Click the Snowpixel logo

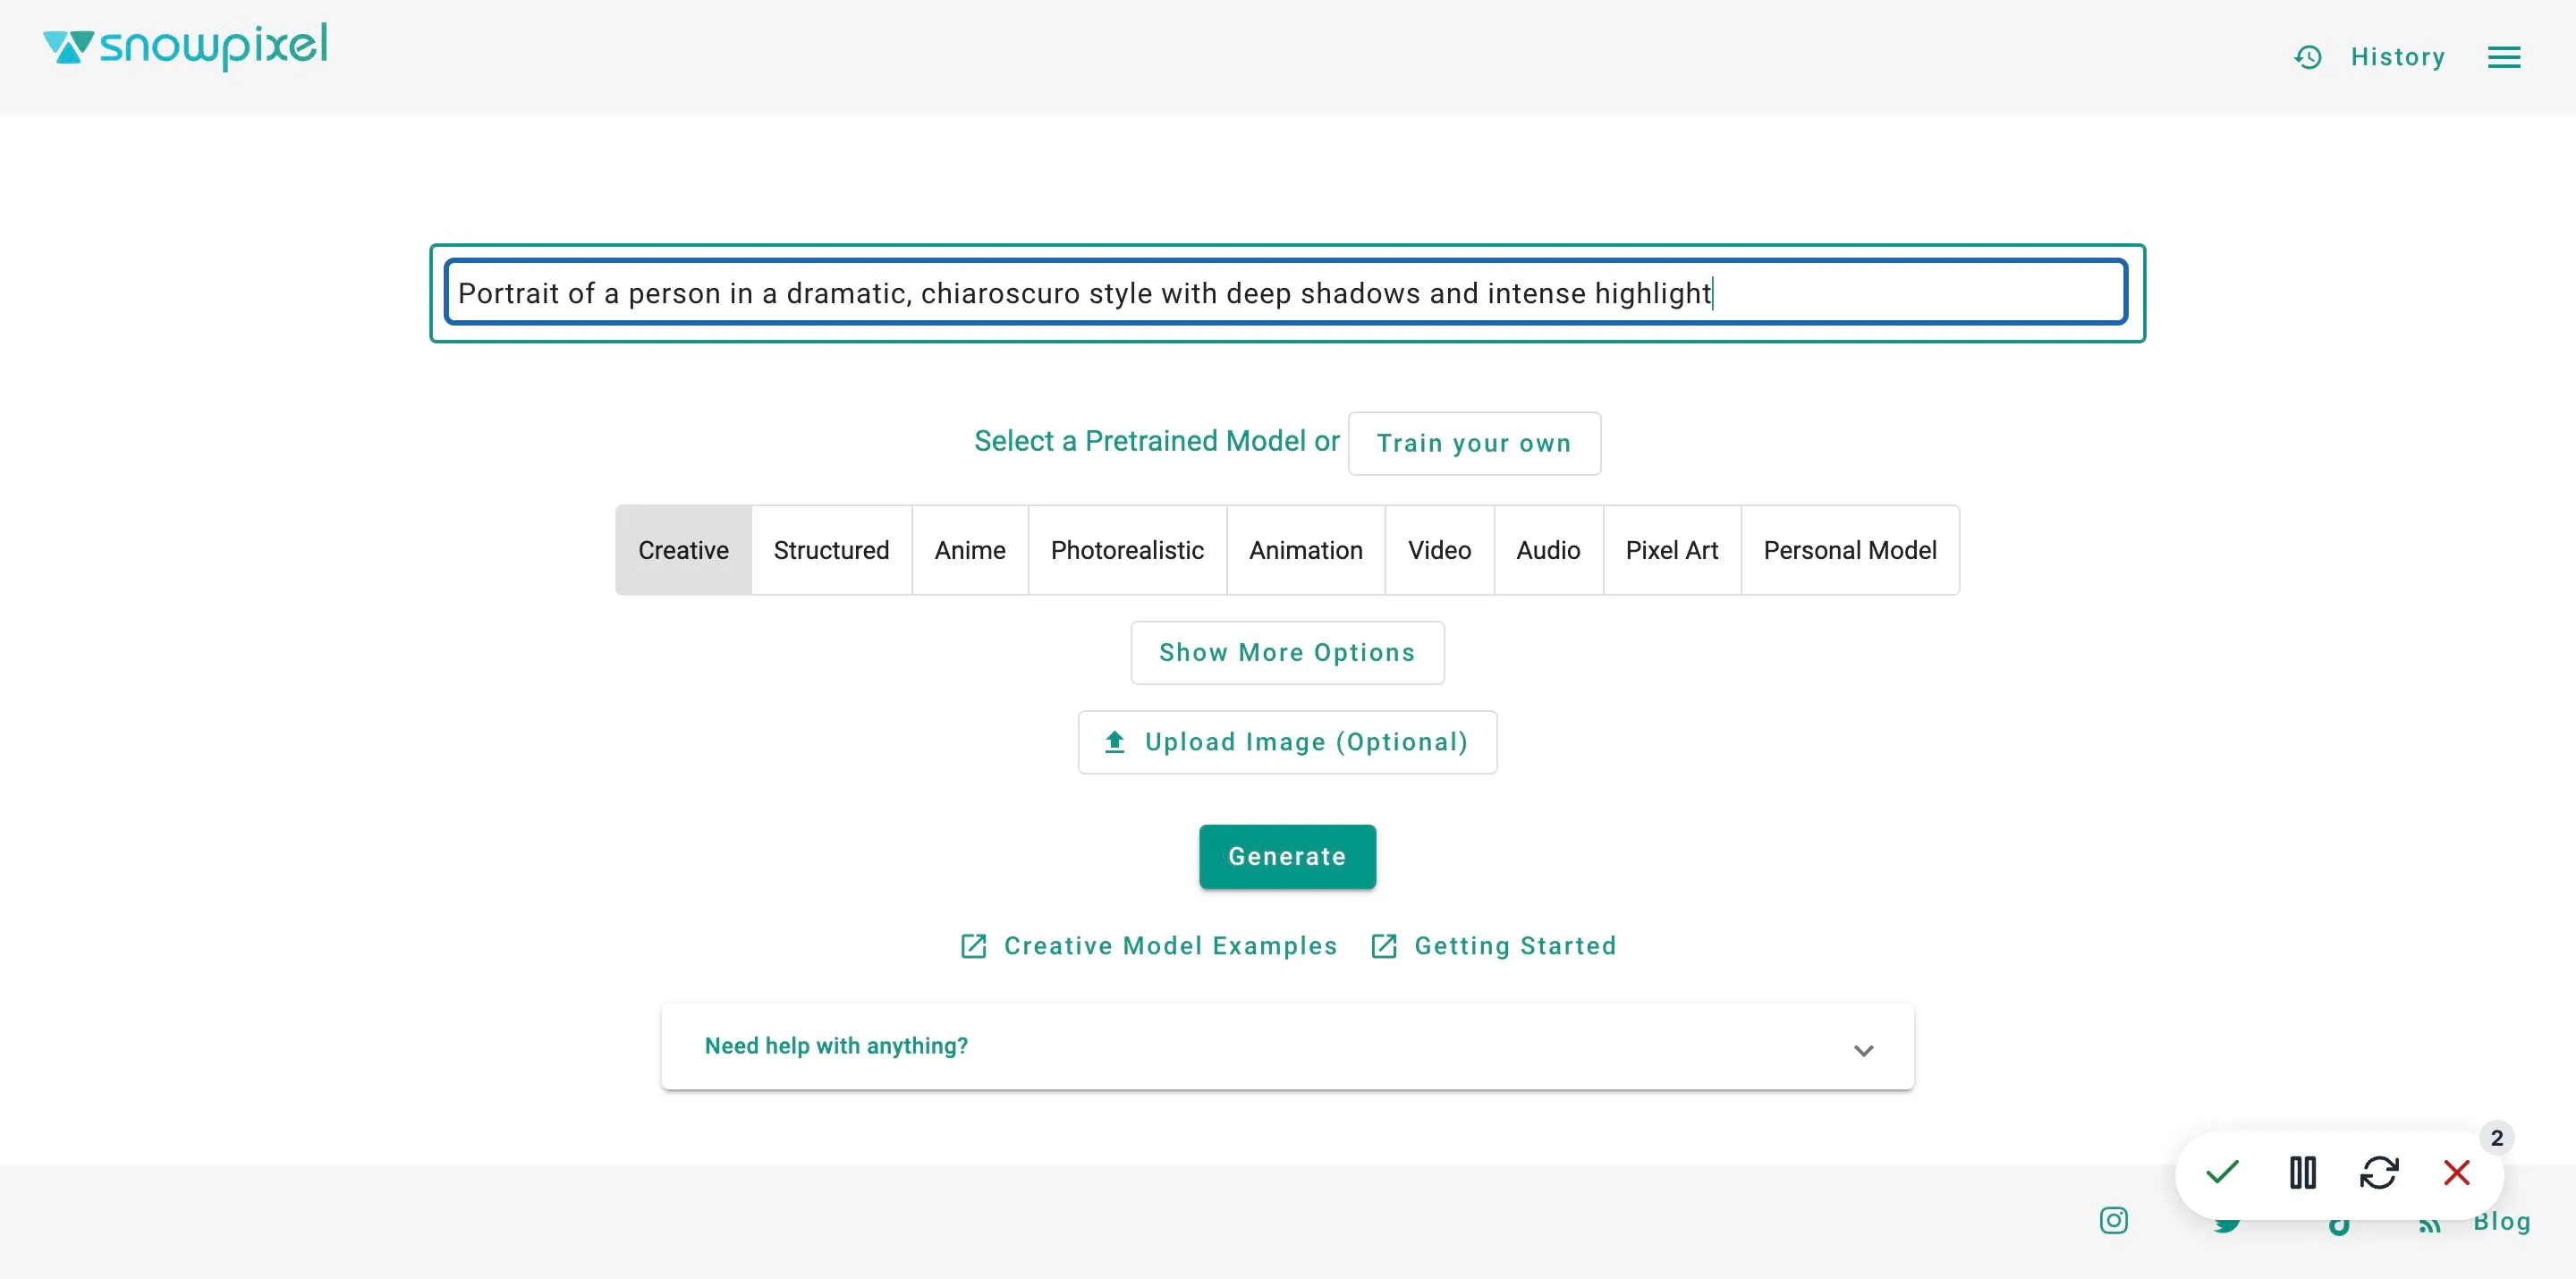[185, 46]
